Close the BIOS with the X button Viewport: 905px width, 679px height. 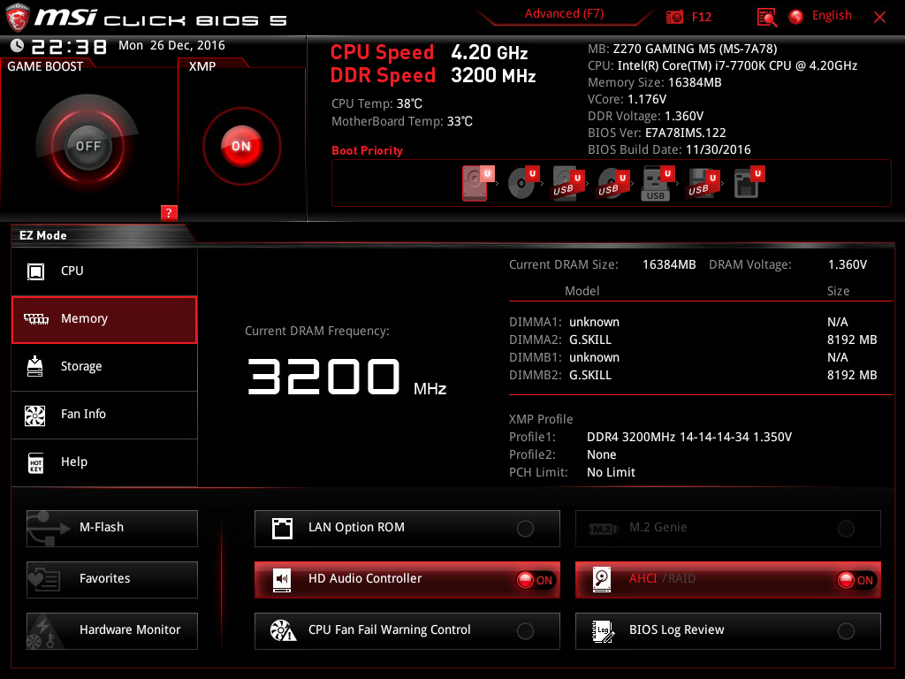tap(879, 18)
